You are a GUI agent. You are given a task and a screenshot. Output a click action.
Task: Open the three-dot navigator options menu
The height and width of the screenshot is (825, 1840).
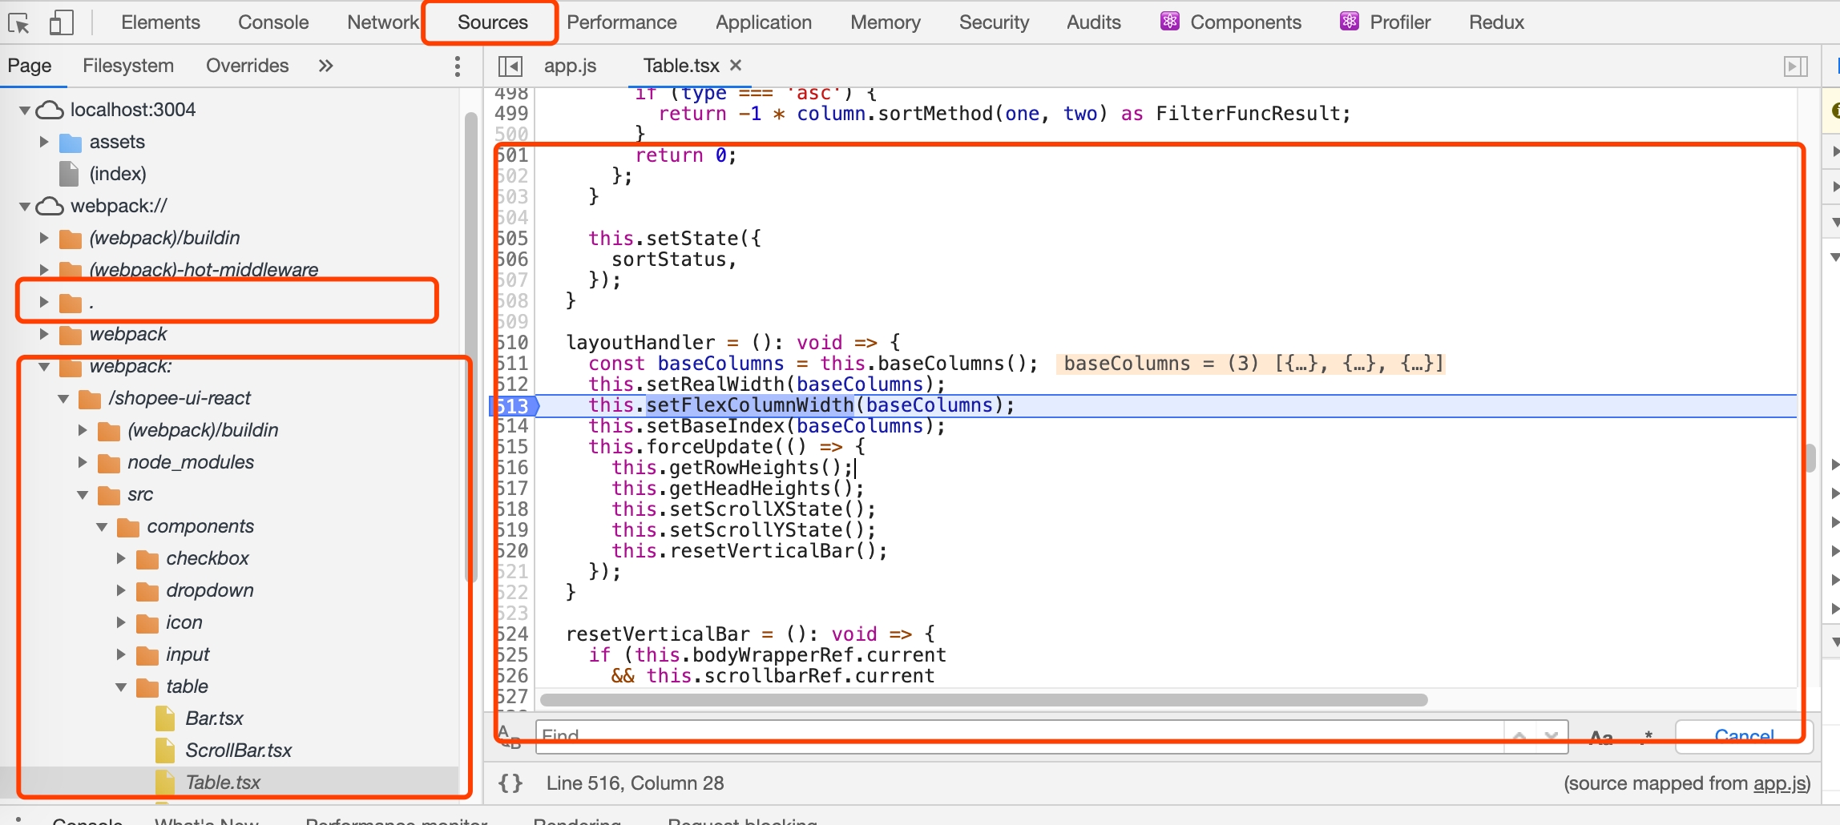click(457, 66)
